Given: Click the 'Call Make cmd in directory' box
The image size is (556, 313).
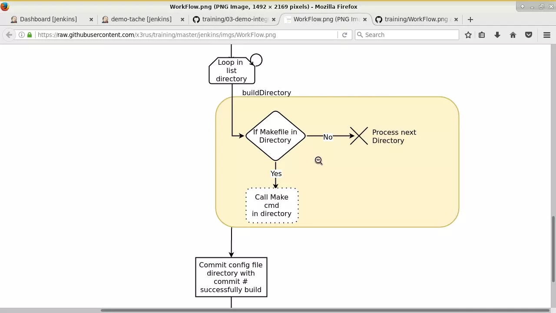Looking at the screenshot, I should click(272, 206).
